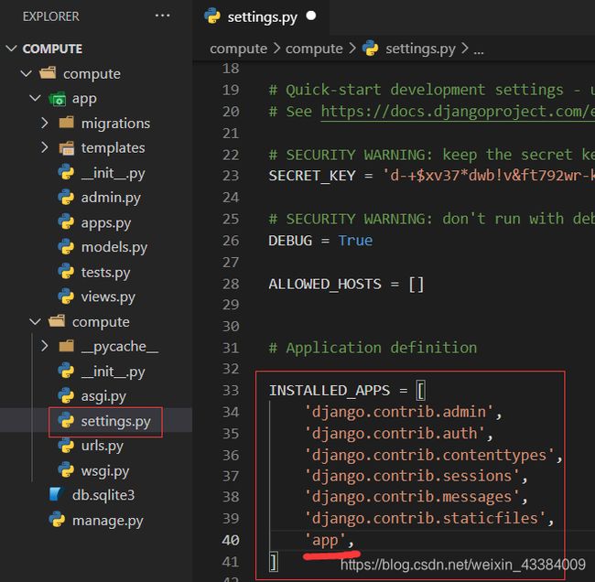Click the Python icon beside views.py
Viewport: 595px width, 582px height.
(66, 296)
